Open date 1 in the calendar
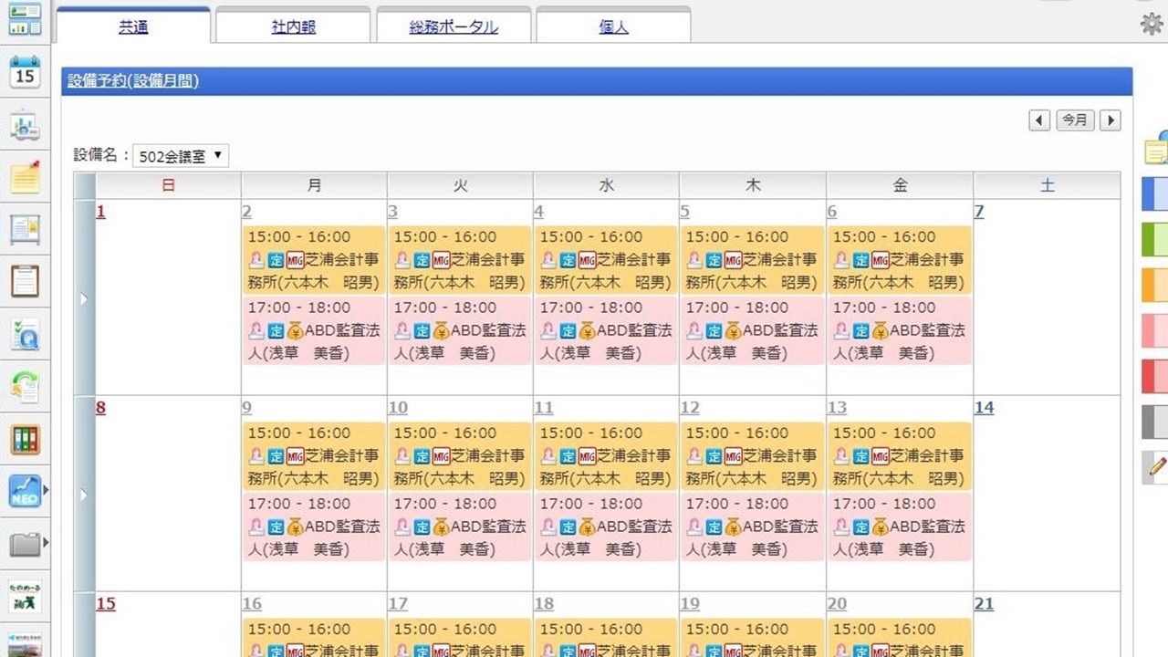Viewport: 1168px width, 657px height. point(101,212)
